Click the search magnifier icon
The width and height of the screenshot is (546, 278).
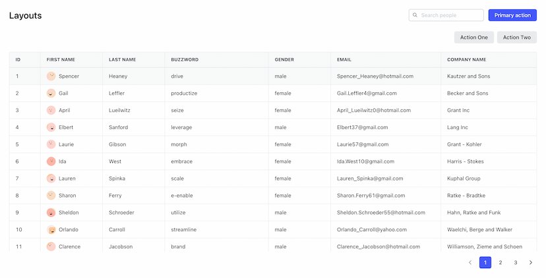click(415, 15)
